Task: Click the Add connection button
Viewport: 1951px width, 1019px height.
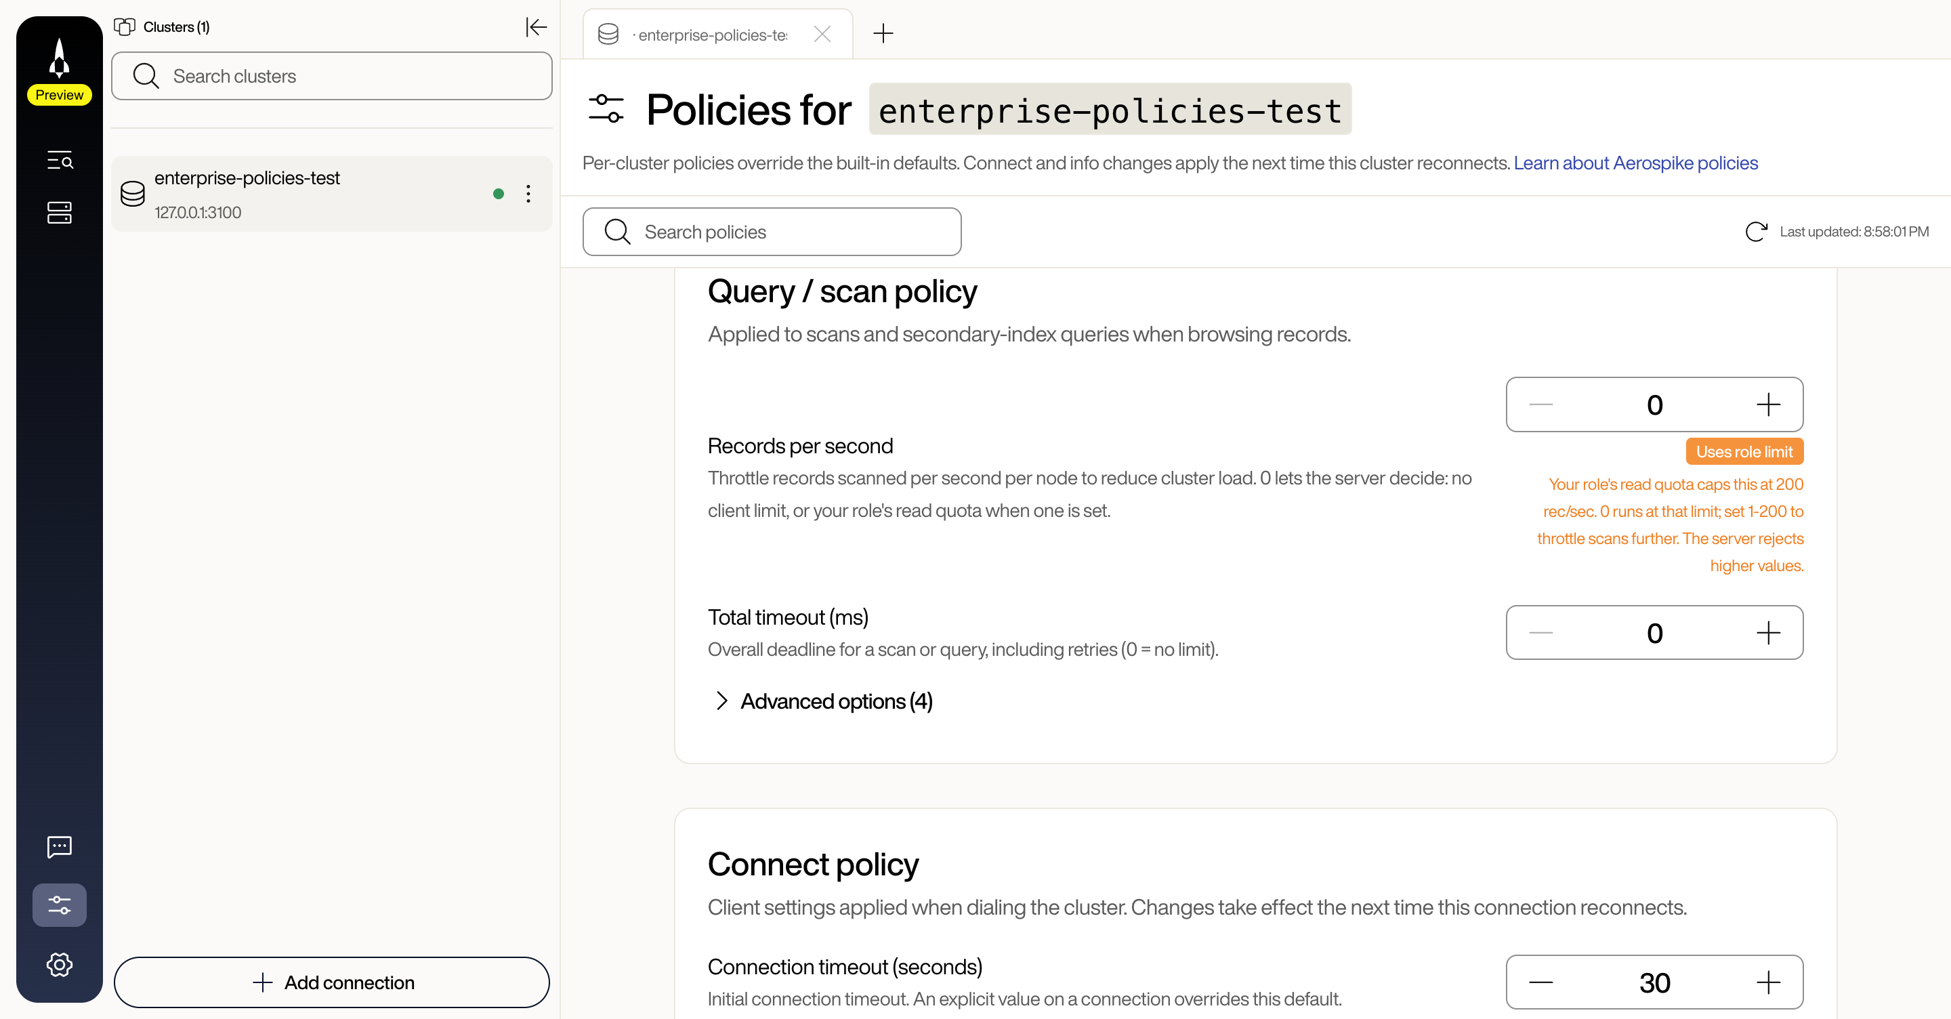Action: pyautogui.click(x=332, y=982)
